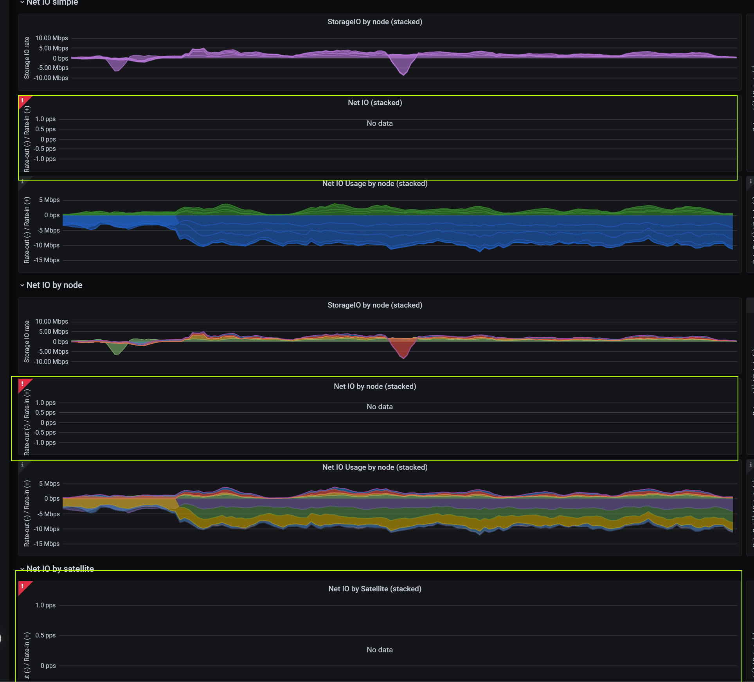Click the red error icon on the Net IO (stacked) panel
The height and width of the screenshot is (682, 754).
23,100
